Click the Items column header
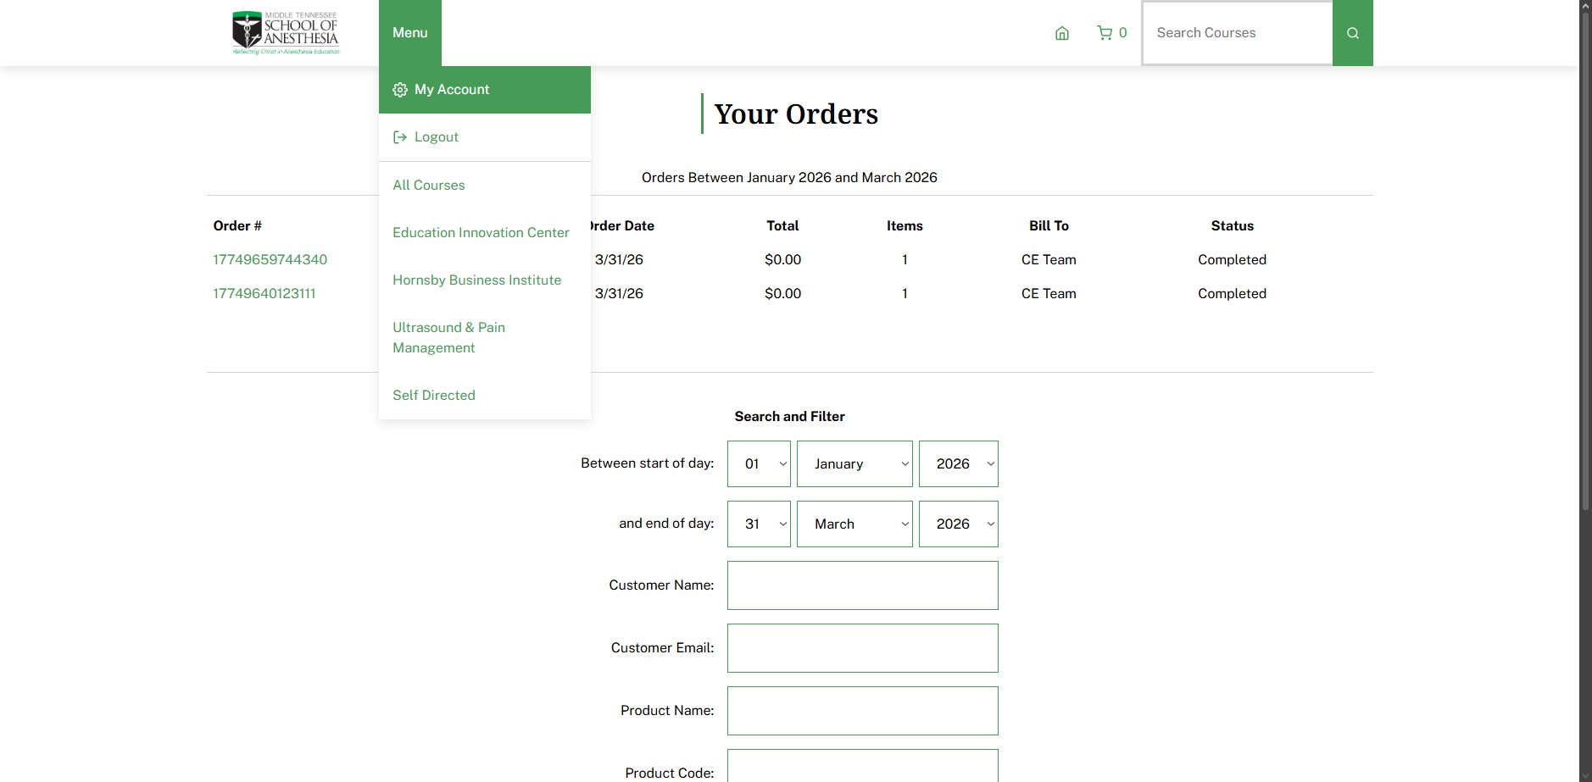 point(905,225)
